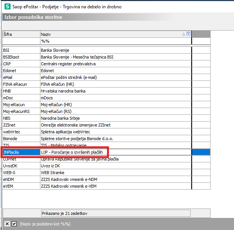Click the Bisnode code cell
Viewport: 234px width, 230px height.
(x=22, y=139)
